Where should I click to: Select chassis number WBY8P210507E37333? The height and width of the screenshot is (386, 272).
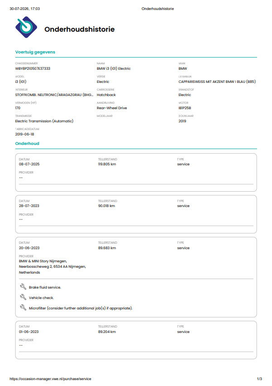coord(33,68)
